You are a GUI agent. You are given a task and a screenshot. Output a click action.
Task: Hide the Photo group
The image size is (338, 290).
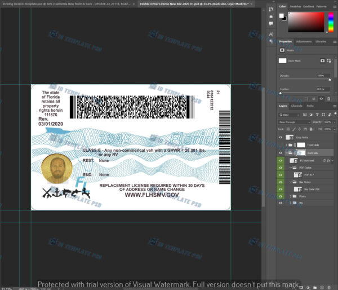281,196
